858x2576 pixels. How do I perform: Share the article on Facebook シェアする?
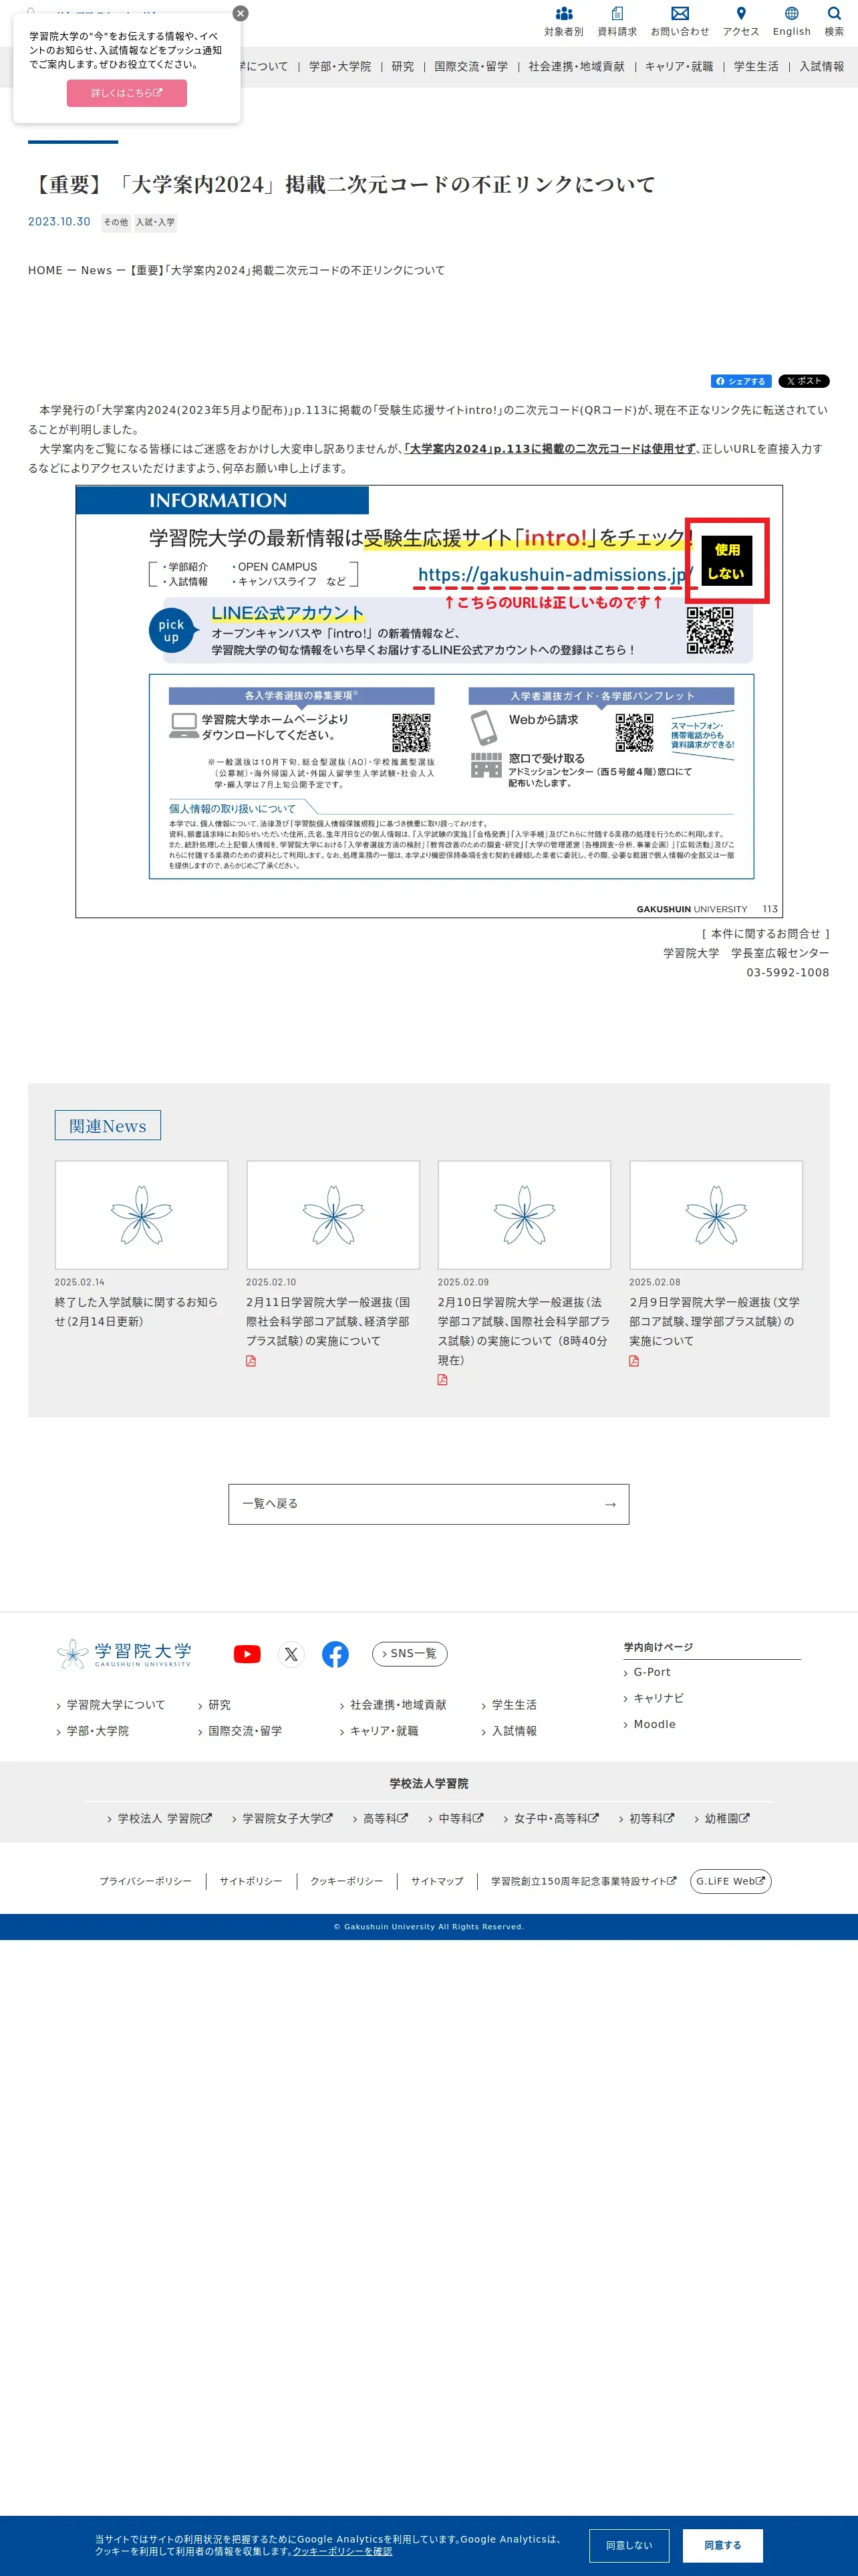pos(740,381)
